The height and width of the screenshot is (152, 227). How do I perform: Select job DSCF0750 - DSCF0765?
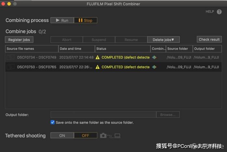click(113, 67)
